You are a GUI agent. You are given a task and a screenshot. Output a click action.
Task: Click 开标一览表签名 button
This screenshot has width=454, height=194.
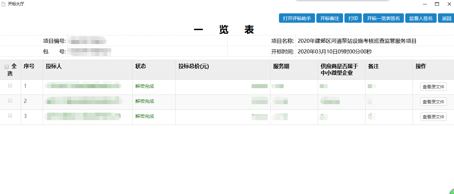pos(383,18)
